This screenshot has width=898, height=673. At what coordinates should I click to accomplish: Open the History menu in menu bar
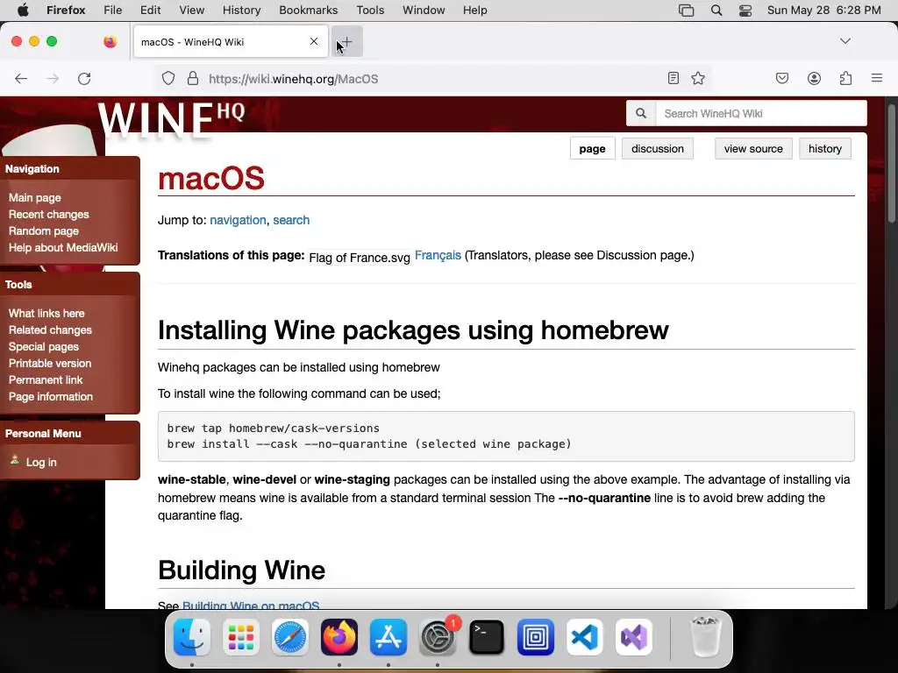click(x=241, y=10)
